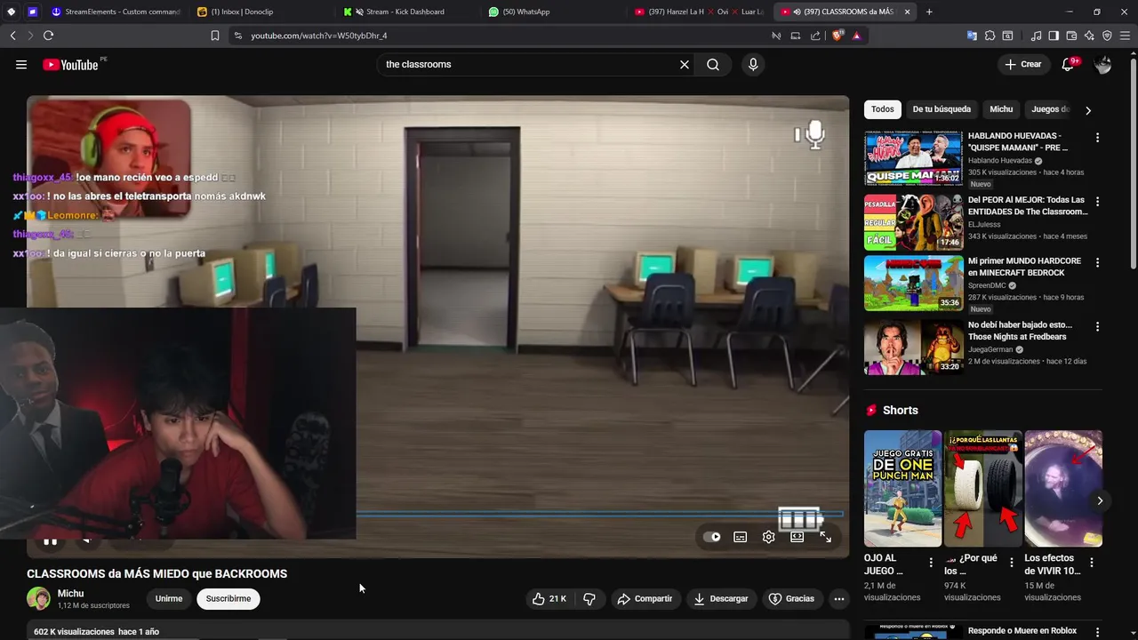
Task: Show more filter chips with right arrow
Action: tap(1088, 110)
